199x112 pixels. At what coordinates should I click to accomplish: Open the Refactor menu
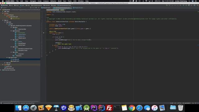pos(53,1)
